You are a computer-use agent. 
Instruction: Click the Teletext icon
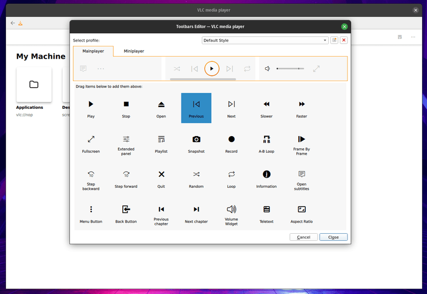[266, 209]
